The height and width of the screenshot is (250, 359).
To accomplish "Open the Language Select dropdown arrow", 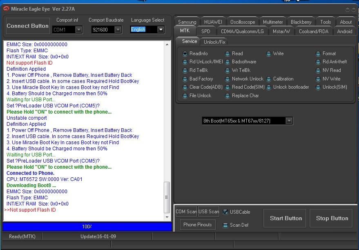I will point(161,29).
